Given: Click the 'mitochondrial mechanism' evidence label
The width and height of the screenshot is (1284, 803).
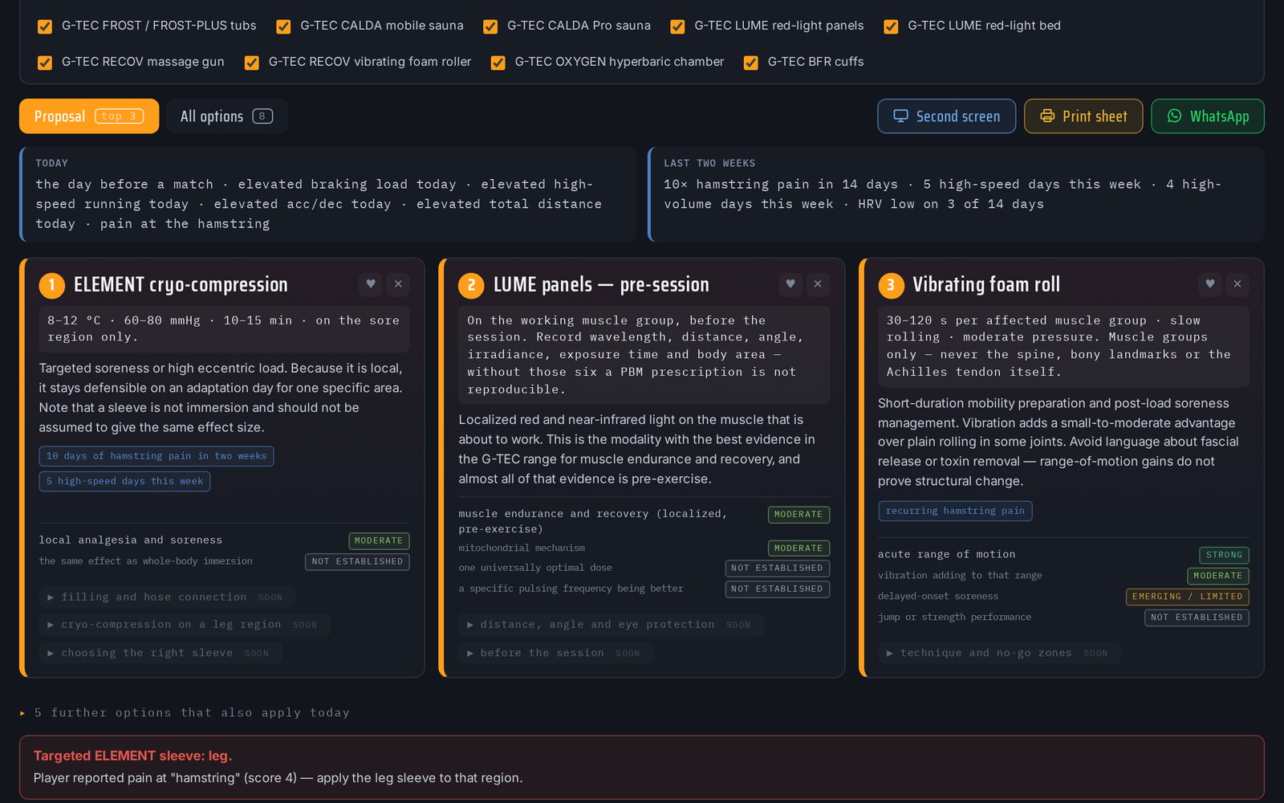Looking at the screenshot, I should coord(522,548).
